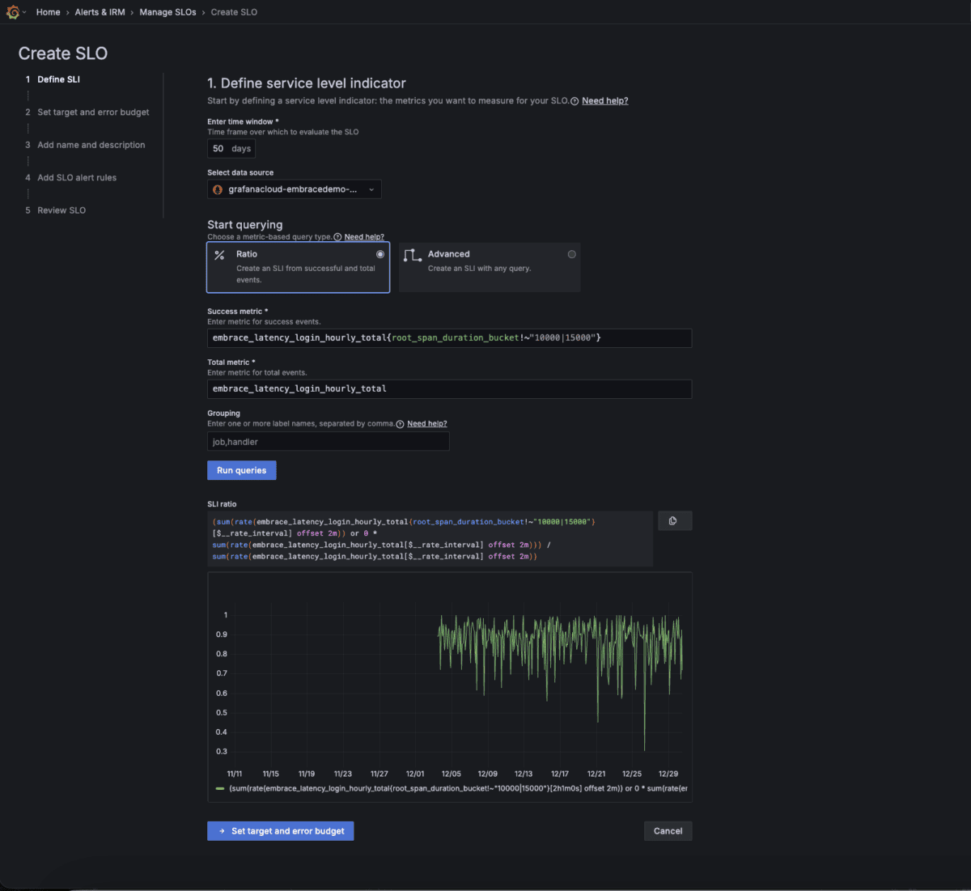Select the Advanced query type radio
971x891 pixels.
[572, 254]
